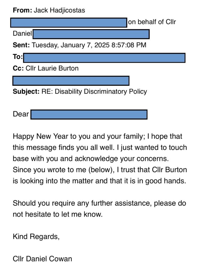
Task: Click the redacted name after Dear
Action: (x=89, y=114)
